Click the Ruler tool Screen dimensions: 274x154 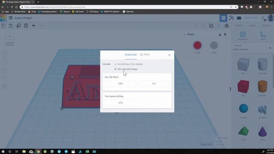pyautogui.click(x=263, y=36)
